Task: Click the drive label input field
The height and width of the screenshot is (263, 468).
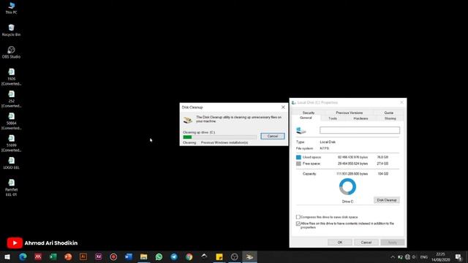Action: [360, 130]
